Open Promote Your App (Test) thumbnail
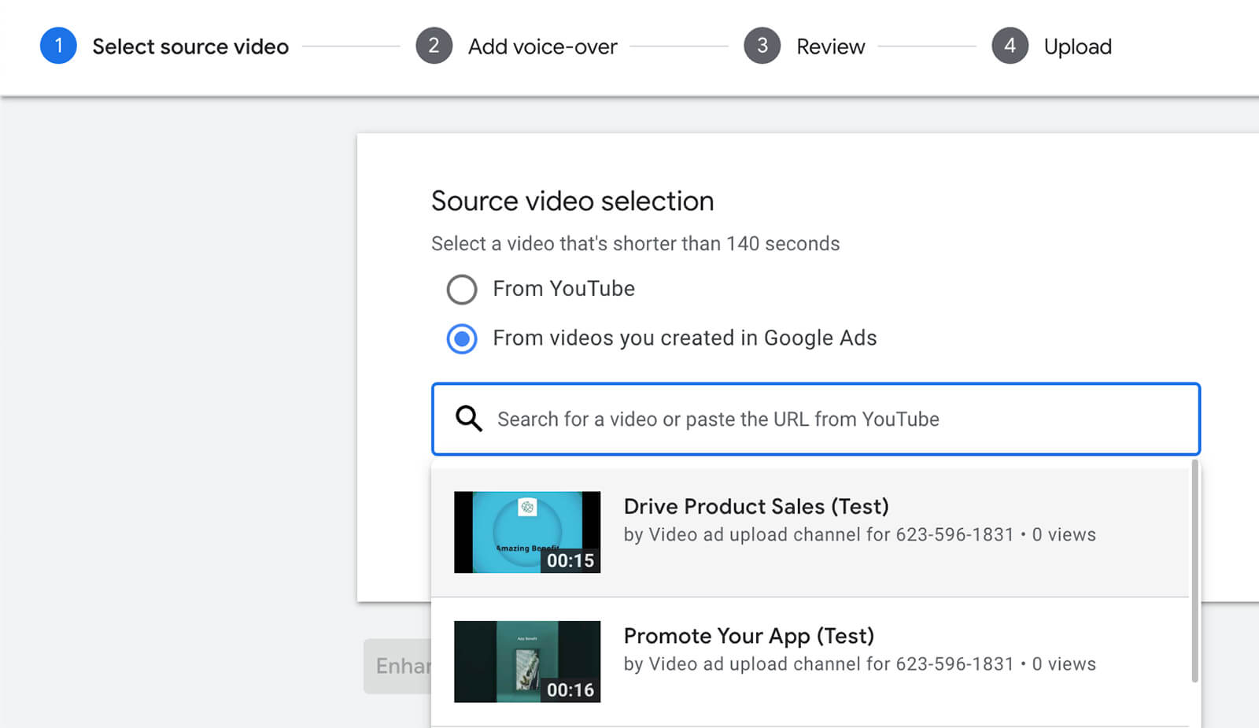The height and width of the screenshot is (728, 1259). [x=527, y=661]
